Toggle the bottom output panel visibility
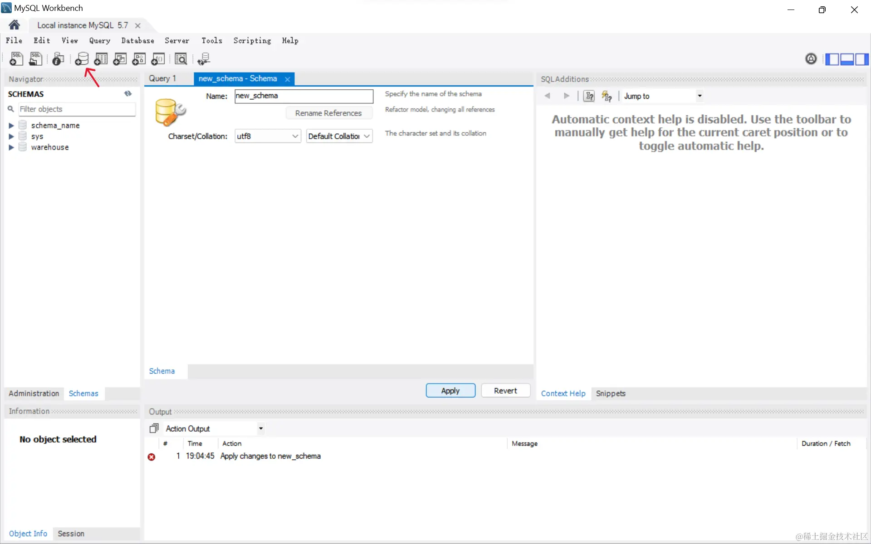Viewport: 871px width, 544px height. [x=847, y=59]
